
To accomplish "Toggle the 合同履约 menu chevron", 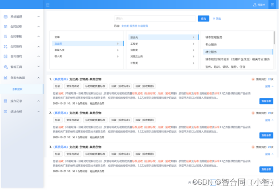I will (x=38, y=56).
